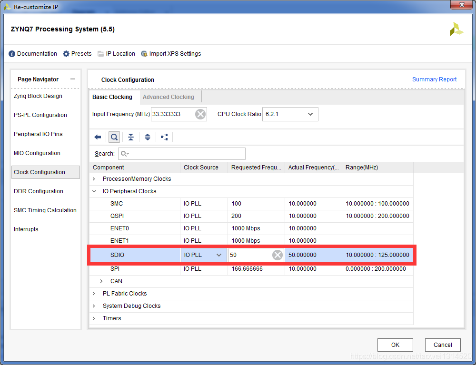
Task: Confirm with the OK button
Action: 395,345
